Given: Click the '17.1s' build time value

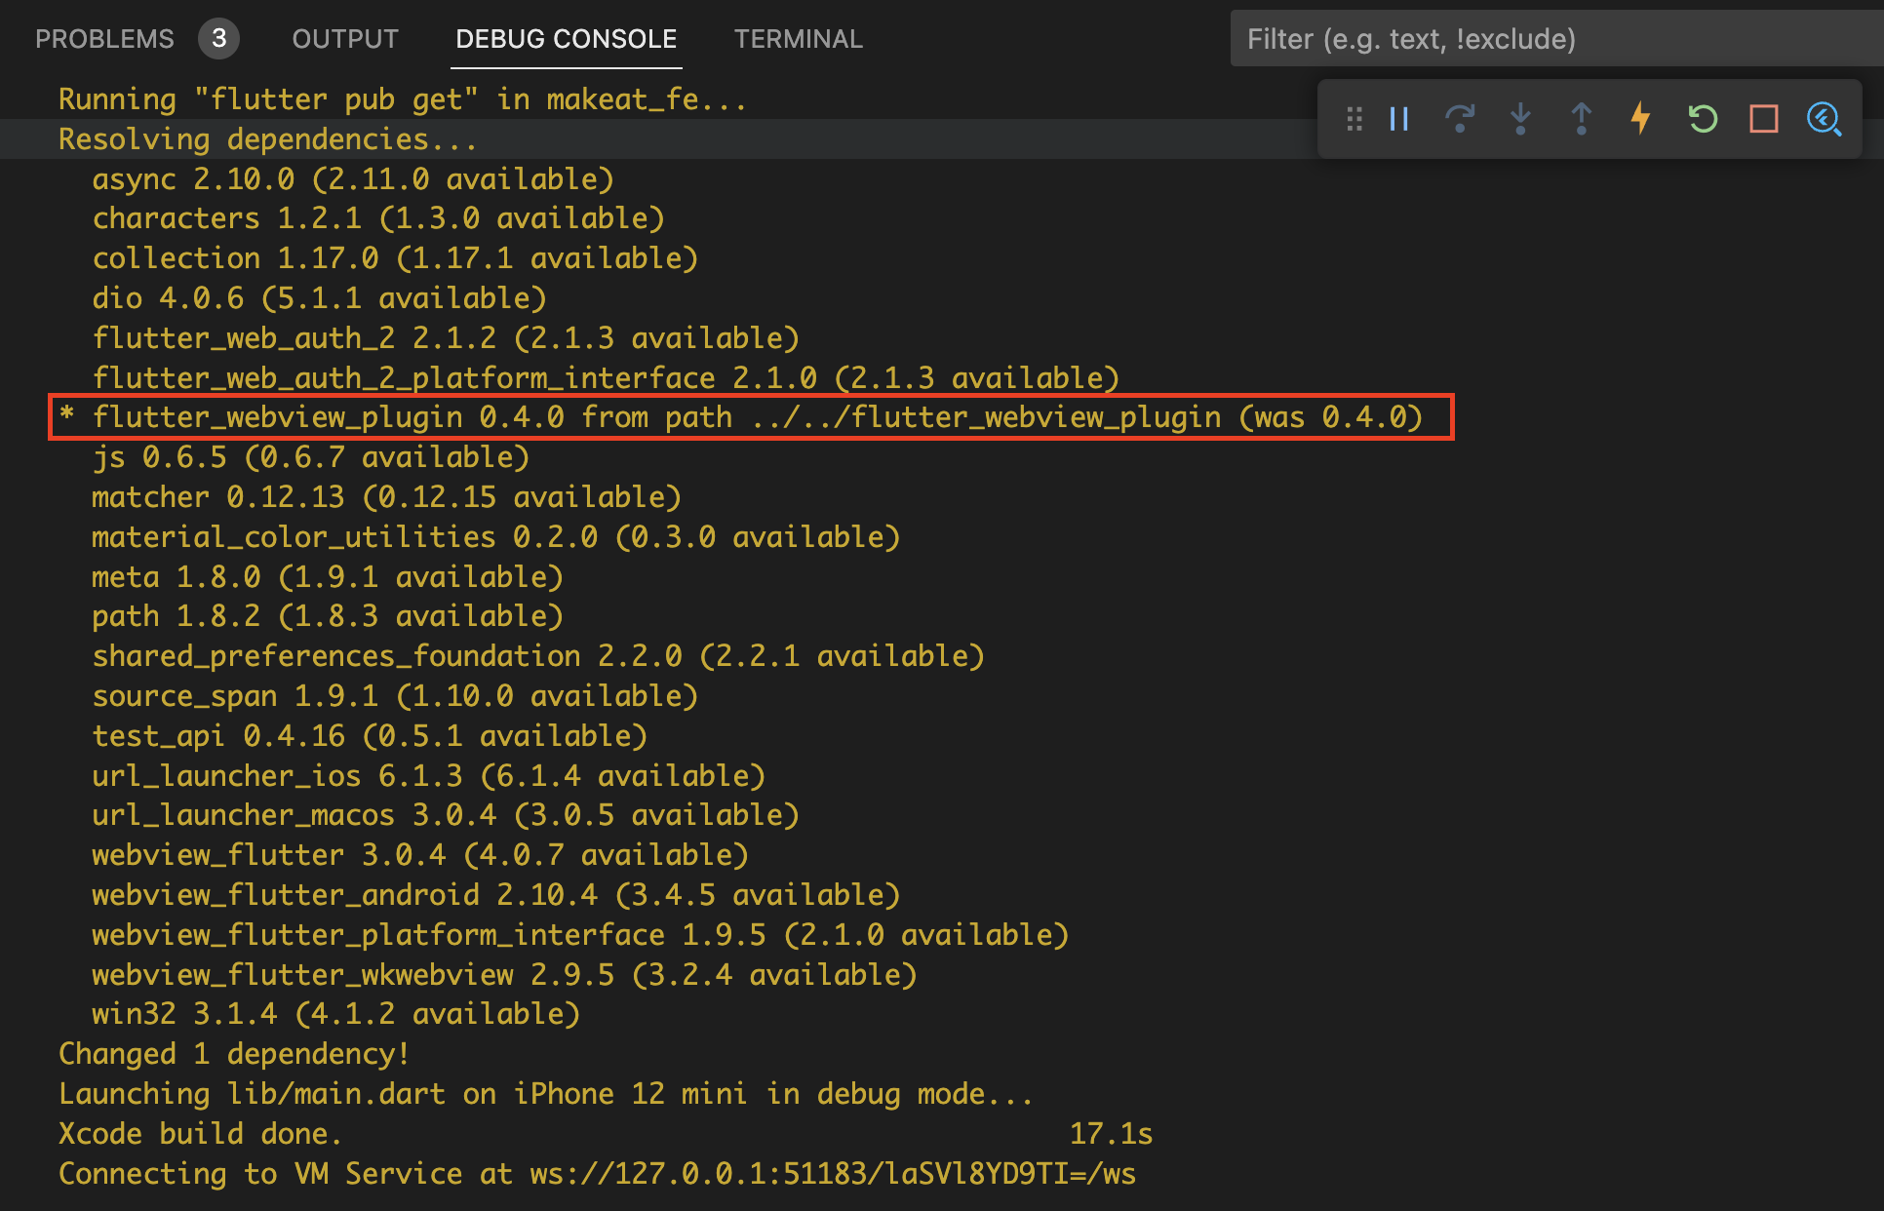Looking at the screenshot, I should click(1111, 1134).
